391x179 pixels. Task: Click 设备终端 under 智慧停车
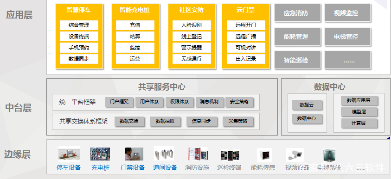(x=79, y=36)
